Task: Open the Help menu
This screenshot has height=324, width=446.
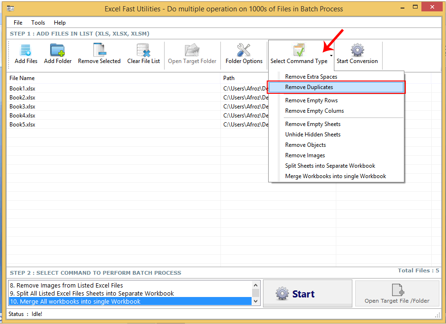Action: 60,22
